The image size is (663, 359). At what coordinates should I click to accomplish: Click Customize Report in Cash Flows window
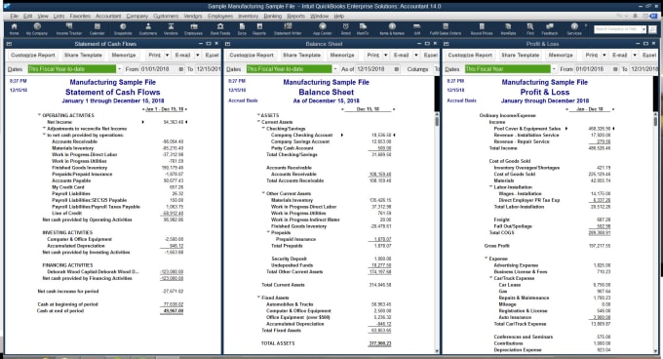coord(32,56)
